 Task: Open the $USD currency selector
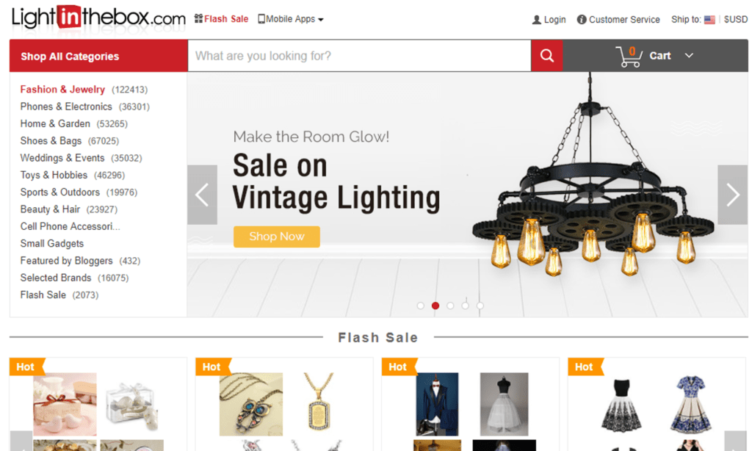(736, 20)
